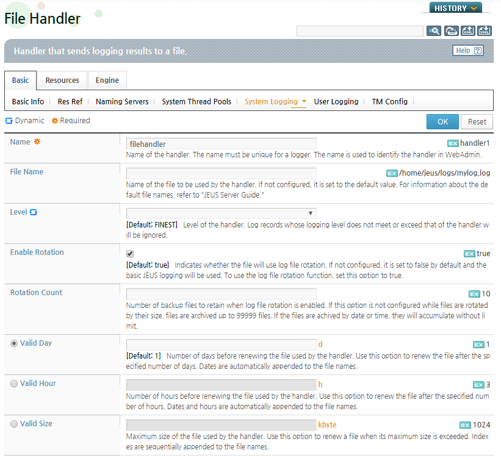Click the File Name field label
The height and width of the screenshot is (461, 501).
point(26,172)
